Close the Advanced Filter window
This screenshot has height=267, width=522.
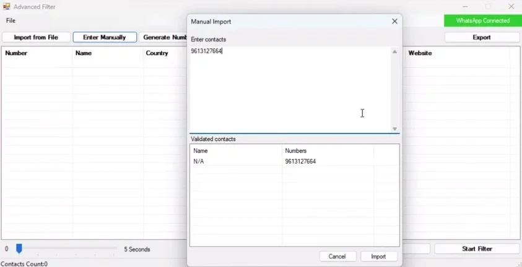point(511,7)
